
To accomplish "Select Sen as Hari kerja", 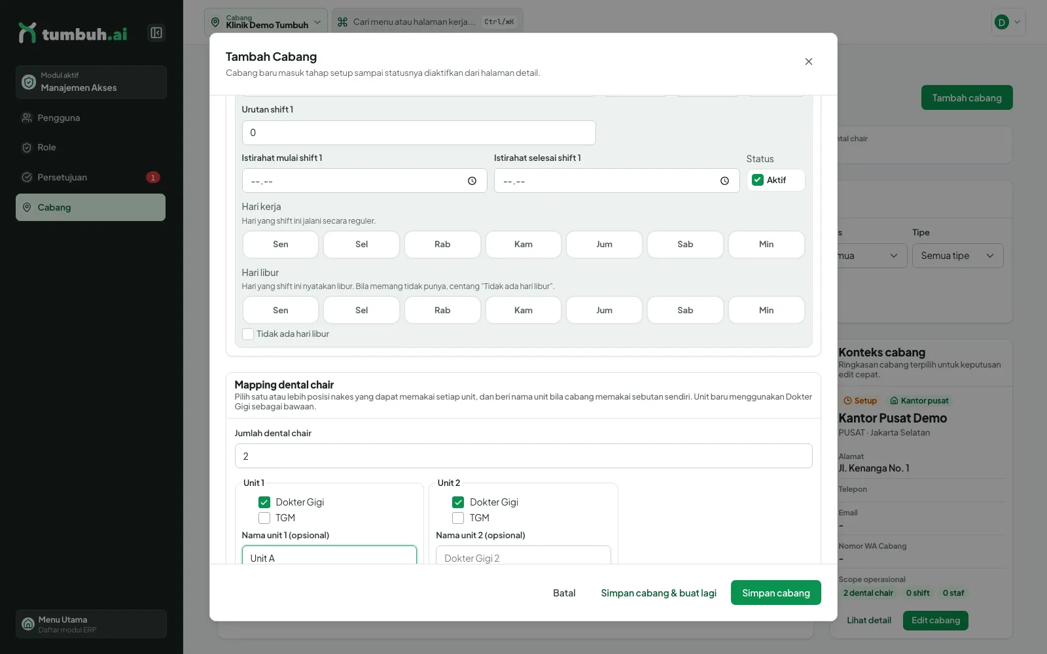I will coord(281,245).
